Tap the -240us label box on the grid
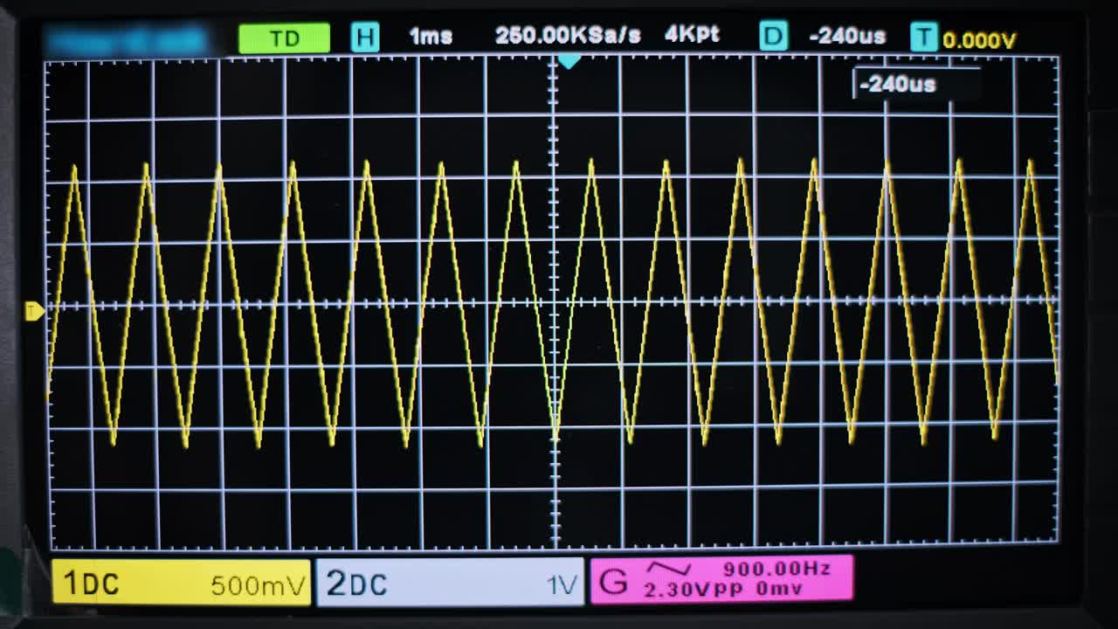The width and height of the screenshot is (1118, 629). [x=917, y=84]
